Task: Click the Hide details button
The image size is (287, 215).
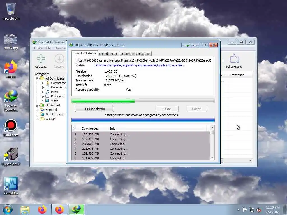Action: (94, 109)
